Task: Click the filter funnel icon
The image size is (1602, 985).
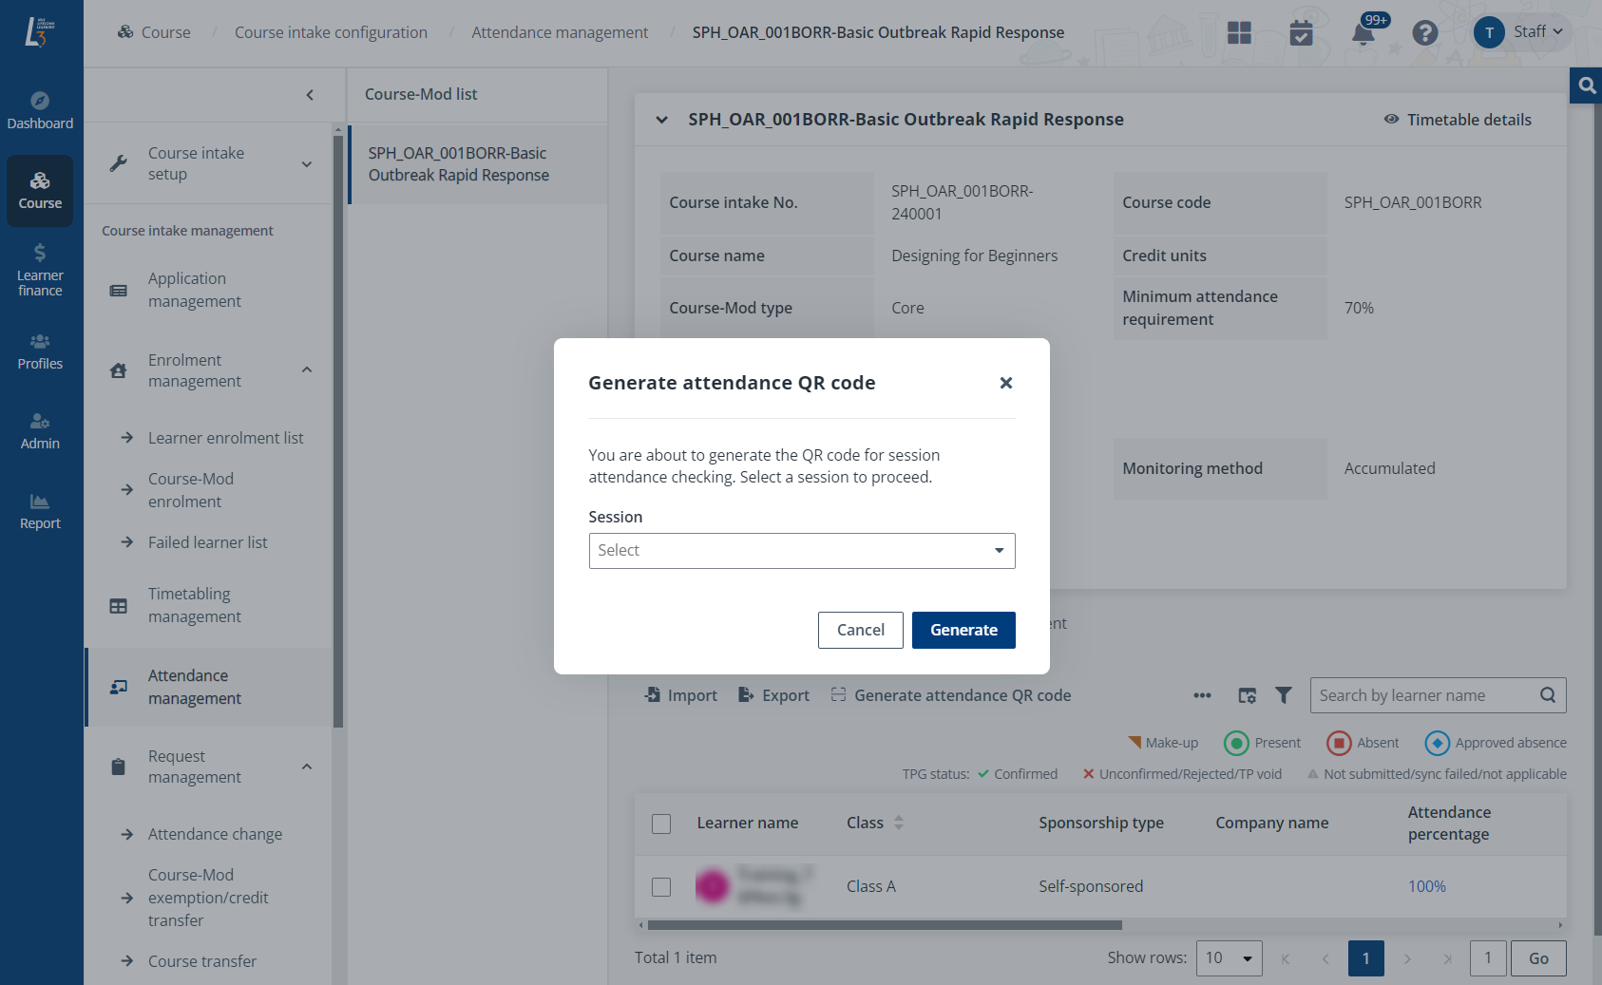Action: pyautogui.click(x=1283, y=695)
